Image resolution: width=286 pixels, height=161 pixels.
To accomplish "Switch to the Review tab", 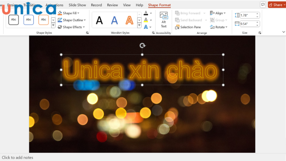I will pyautogui.click(x=113, y=5).
